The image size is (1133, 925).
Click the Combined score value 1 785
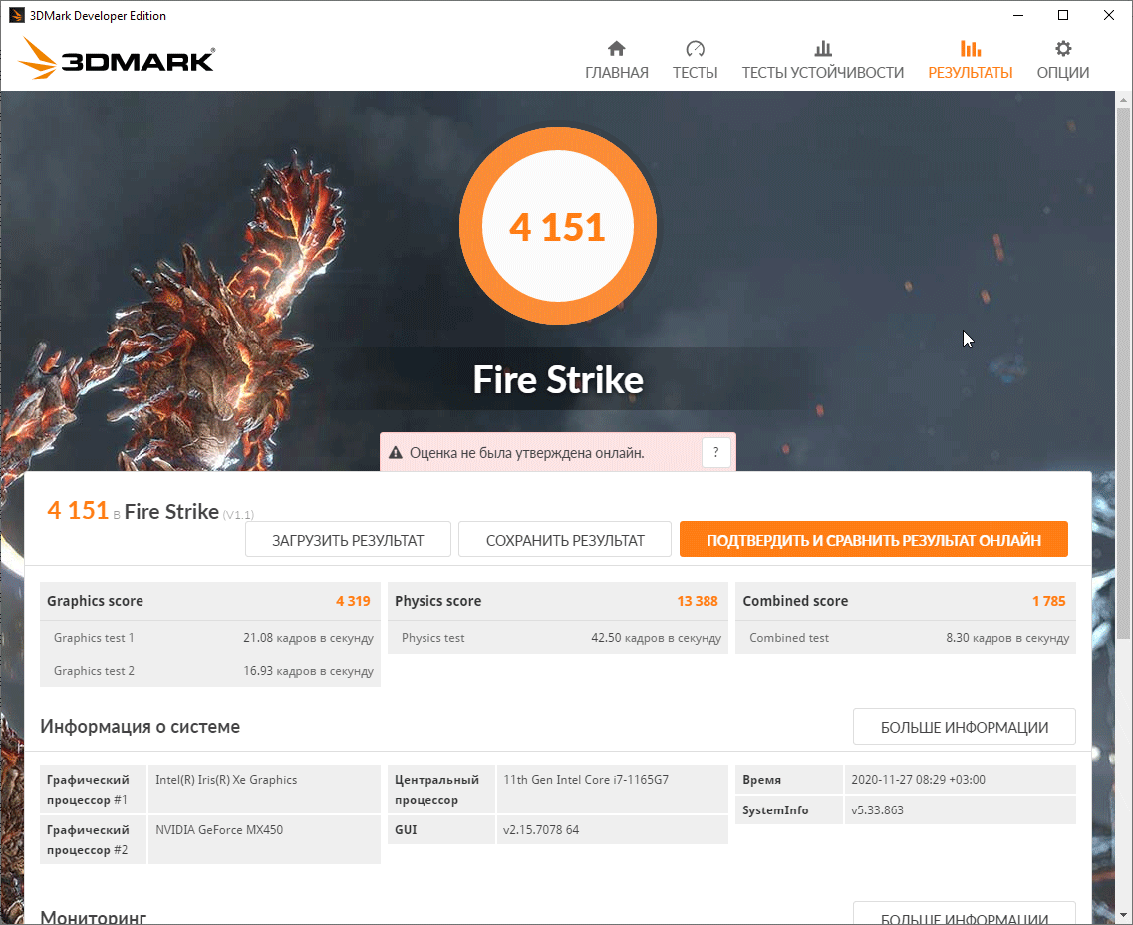click(1048, 601)
